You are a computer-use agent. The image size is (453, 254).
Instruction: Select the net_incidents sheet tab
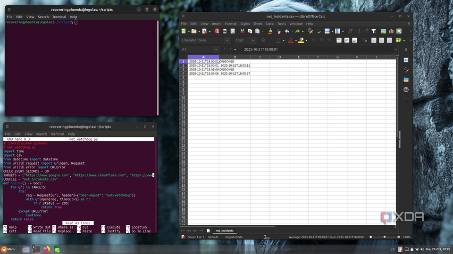[224, 231]
